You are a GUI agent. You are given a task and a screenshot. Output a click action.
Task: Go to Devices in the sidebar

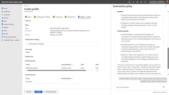click(5, 18)
